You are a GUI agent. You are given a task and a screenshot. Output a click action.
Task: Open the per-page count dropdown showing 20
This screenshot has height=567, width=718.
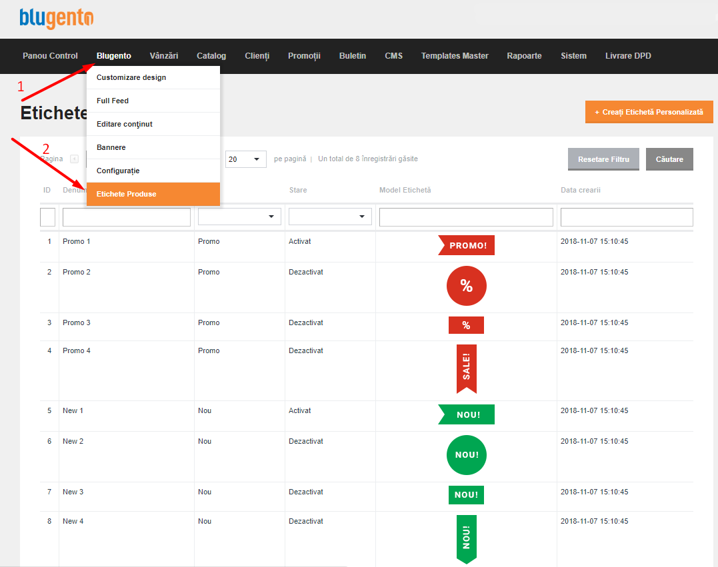pyautogui.click(x=245, y=159)
